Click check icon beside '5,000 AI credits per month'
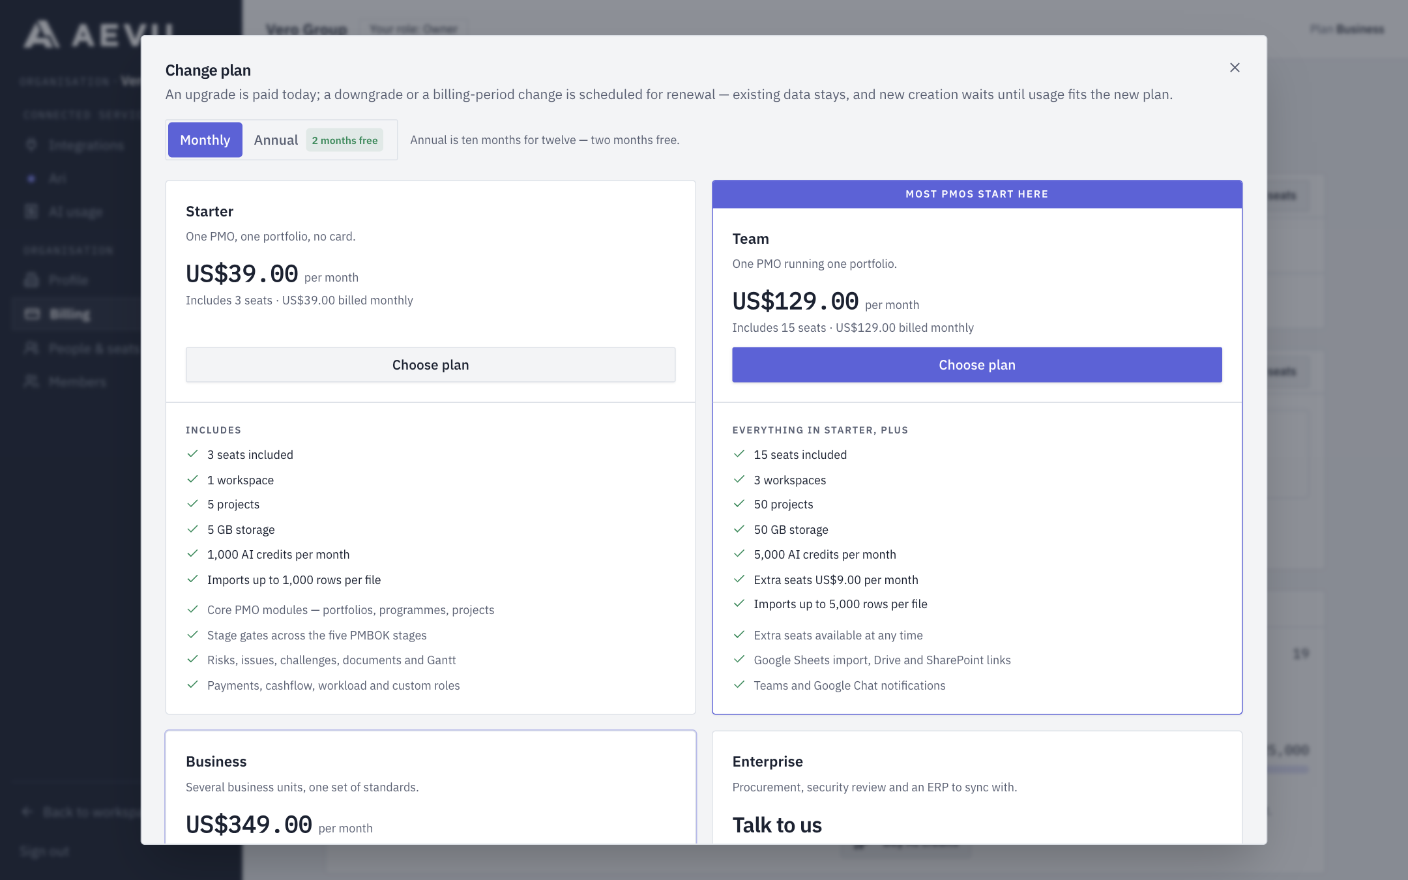This screenshot has width=1408, height=880. tap(739, 554)
